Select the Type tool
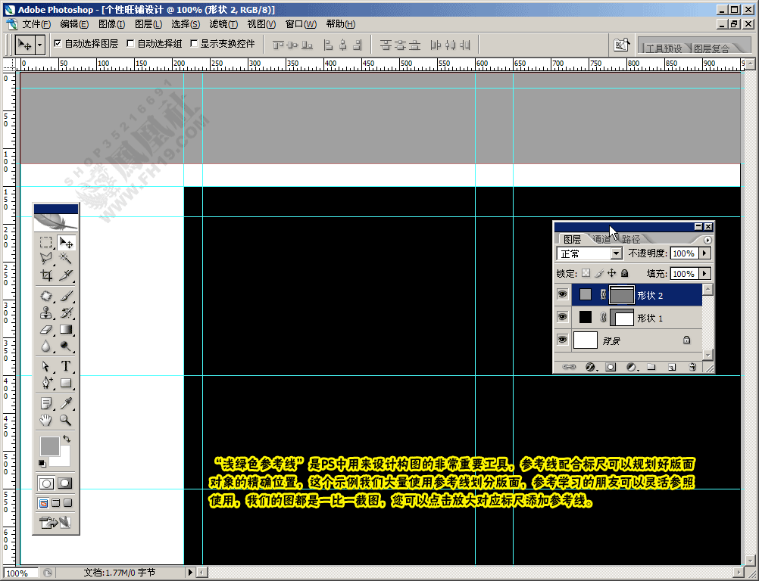 click(x=66, y=366)
